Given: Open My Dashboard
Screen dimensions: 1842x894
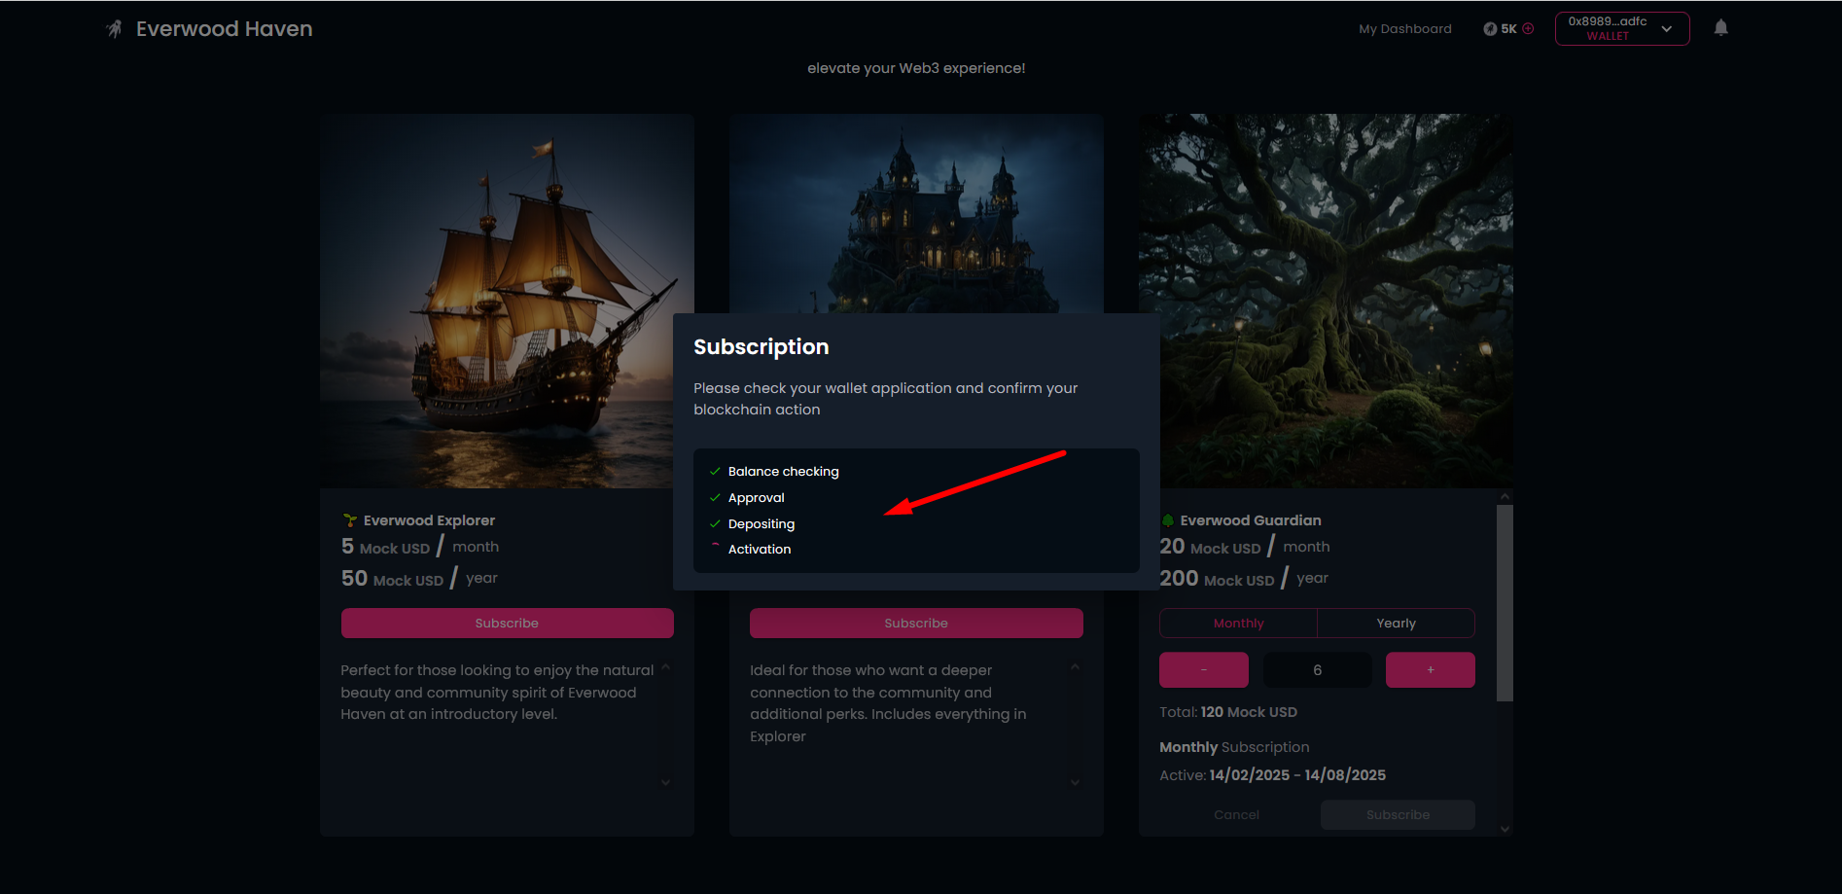Looking at the screenshot, I should coord(1404,29).
